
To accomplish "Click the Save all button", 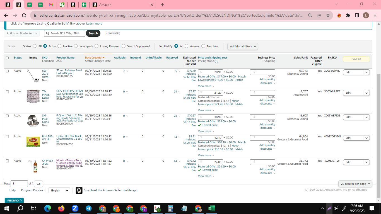I will pos(356,59).
